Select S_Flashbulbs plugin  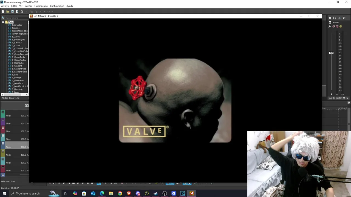coord(18,63)
